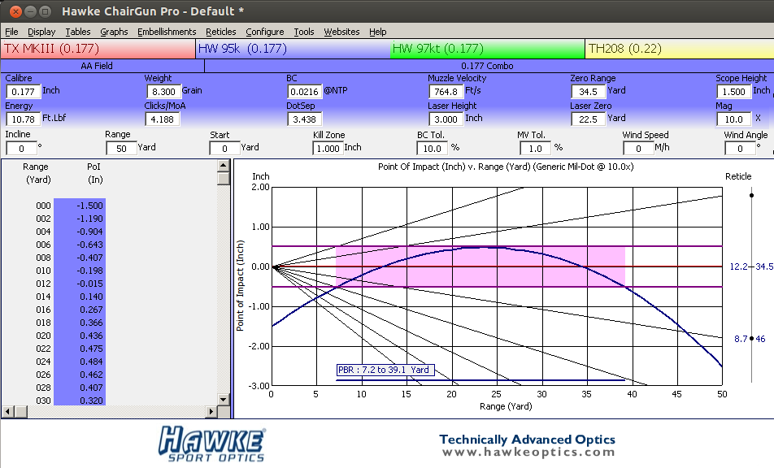Click the window minimize button
The image size is (774, 468).
pos(30,11)
